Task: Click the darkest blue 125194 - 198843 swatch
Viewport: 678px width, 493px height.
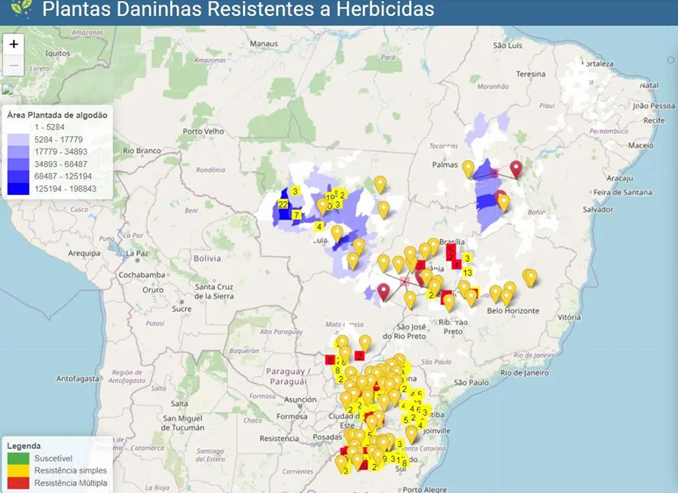Action: (19, 188)
